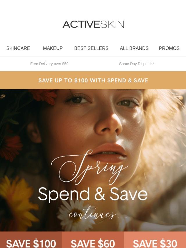Image resolution: width=186 pixels, height=248 pixels.
Task: Click the ACTIVESKIN logo
Action: click(x=93, y=24)
